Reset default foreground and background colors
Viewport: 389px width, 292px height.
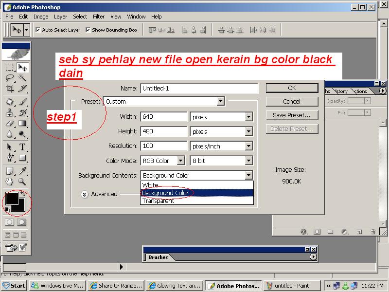click(x=7, y=210)
